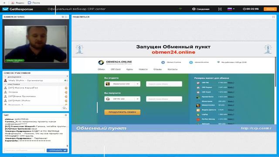Click the LiqPay reserve icon
The image size is (279, 157).
(198, 115)
